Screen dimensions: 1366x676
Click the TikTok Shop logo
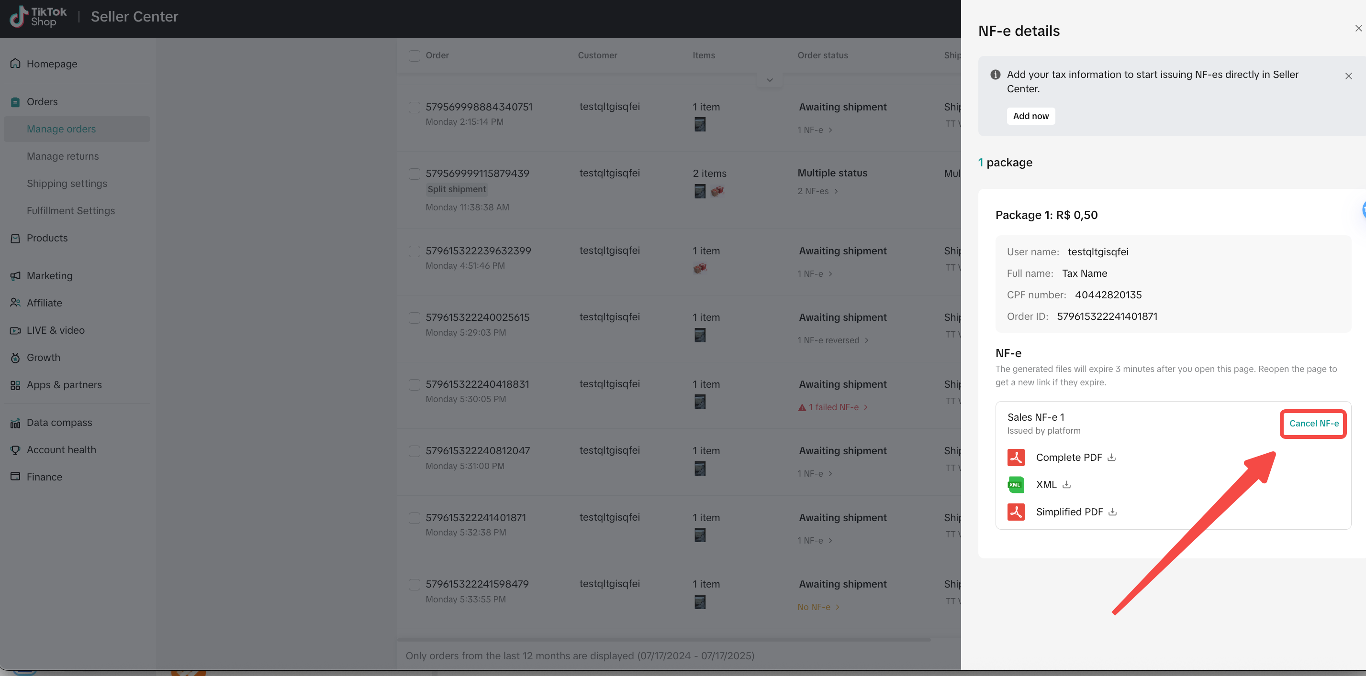point(38,16)
